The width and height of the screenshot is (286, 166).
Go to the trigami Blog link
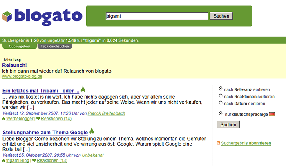click(x=18, y=161)
